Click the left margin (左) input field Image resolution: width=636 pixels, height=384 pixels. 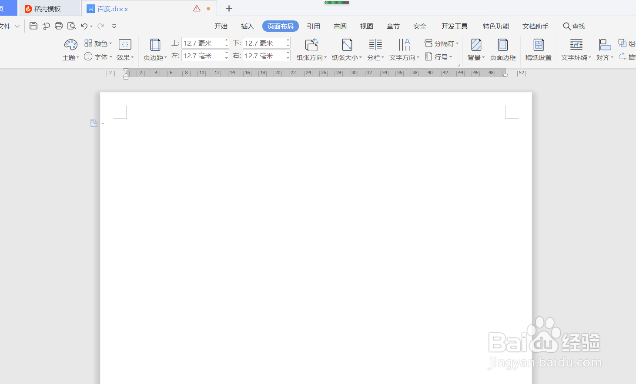(x=202, y=56)
